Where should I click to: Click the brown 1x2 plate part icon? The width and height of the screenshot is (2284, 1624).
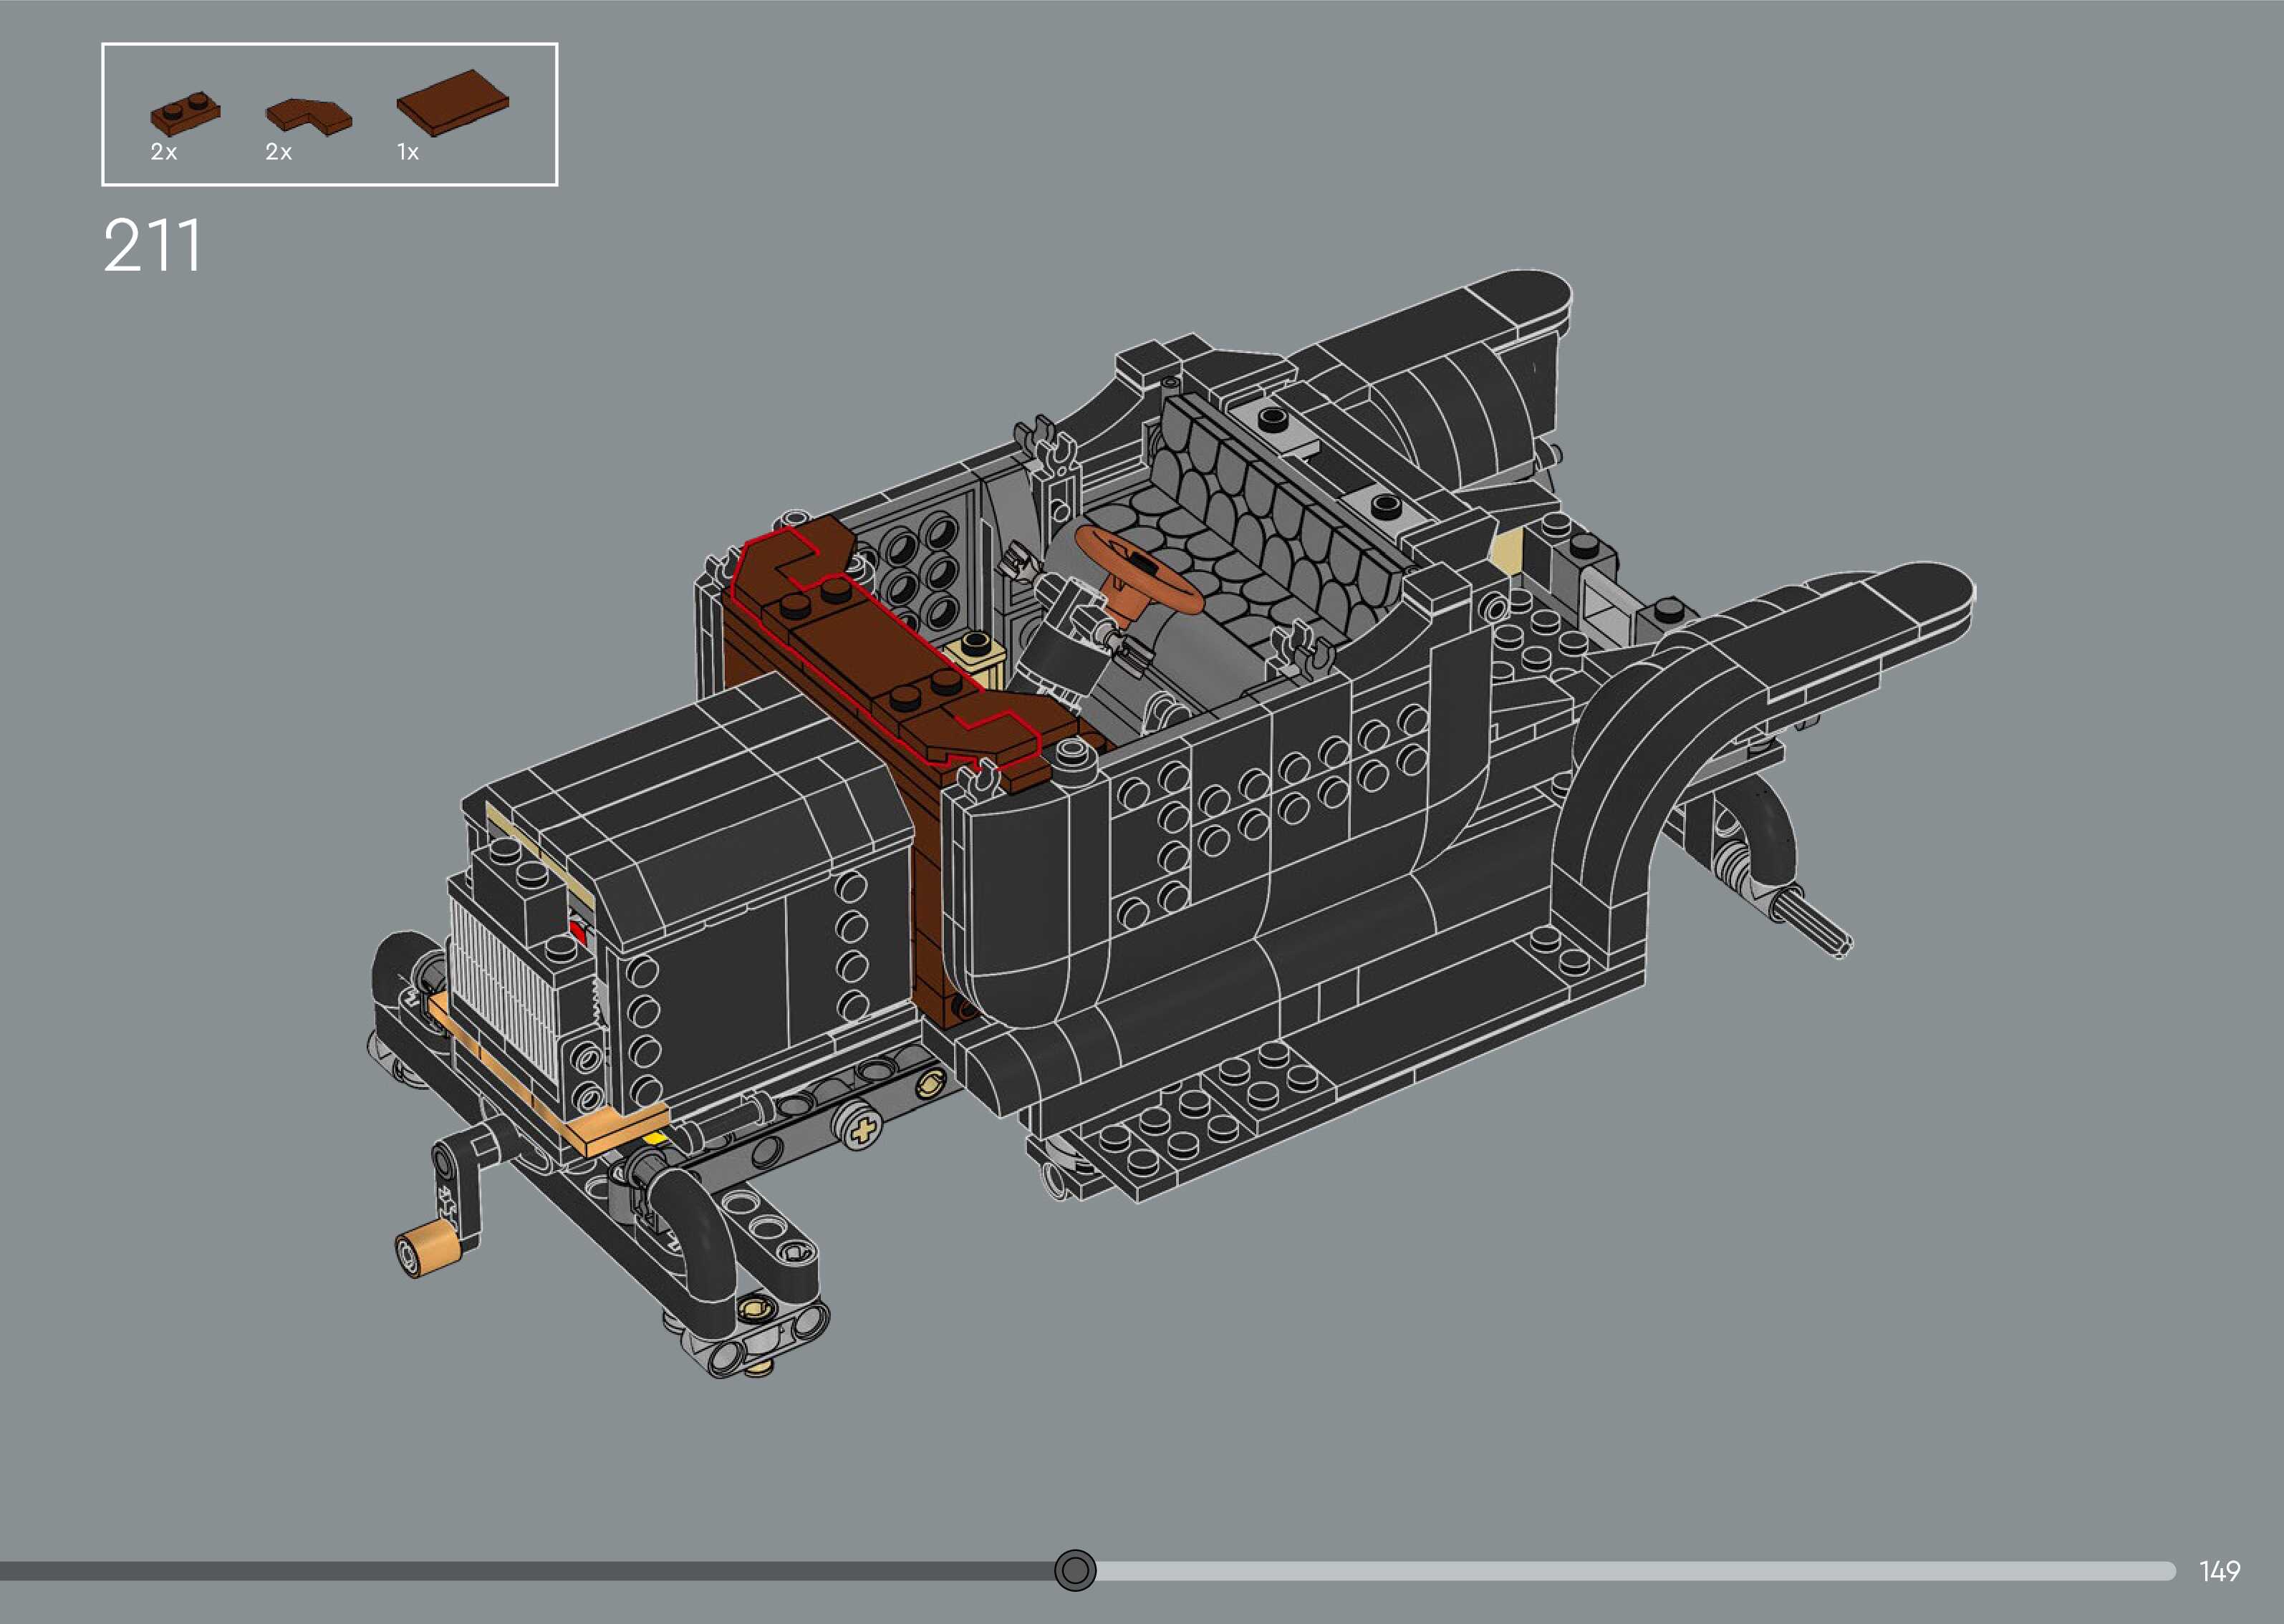coord(185,113)
